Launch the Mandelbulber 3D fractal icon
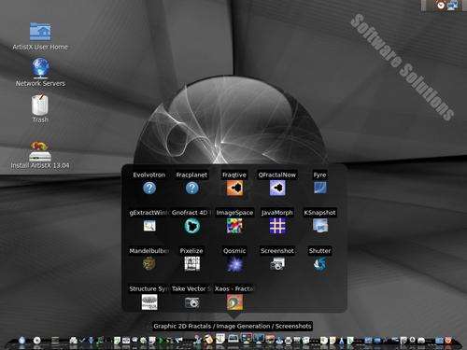The height and width of the screenshot is (350, 467). click(149, 264)
